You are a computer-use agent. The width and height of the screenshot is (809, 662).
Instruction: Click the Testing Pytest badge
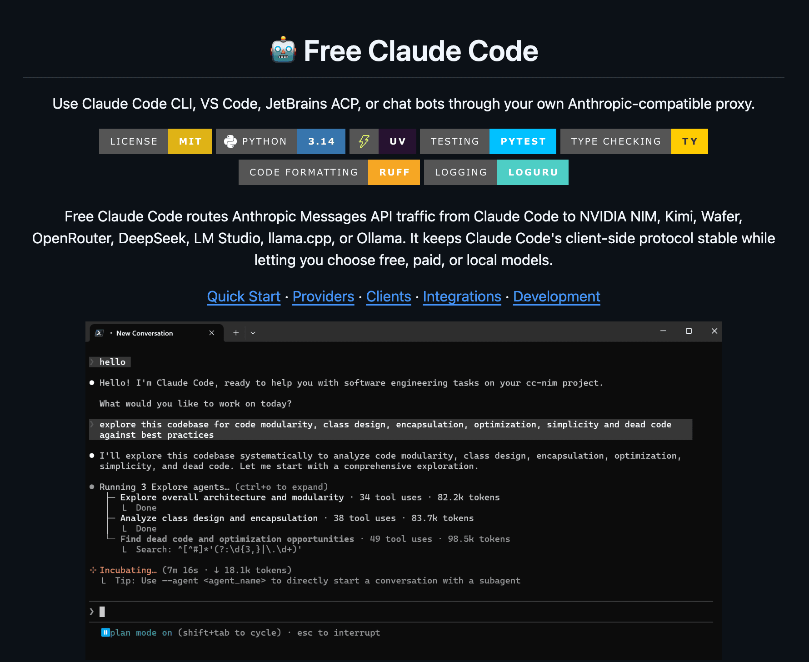pyautogui.click(x=488, y=141)
